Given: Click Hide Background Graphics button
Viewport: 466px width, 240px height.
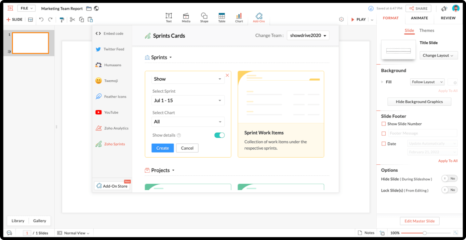Looking at the screenshot, I should [419, 102].
